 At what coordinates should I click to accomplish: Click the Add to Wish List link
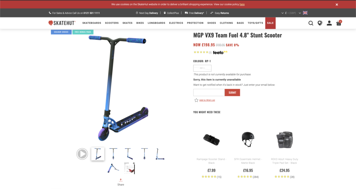[x=207, y=100]
